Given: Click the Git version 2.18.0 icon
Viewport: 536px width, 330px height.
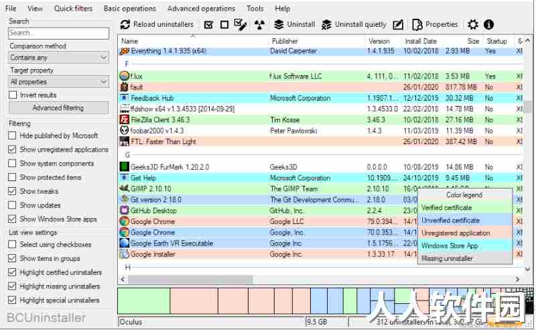Looking at the screenshot, I should (125, 199).
